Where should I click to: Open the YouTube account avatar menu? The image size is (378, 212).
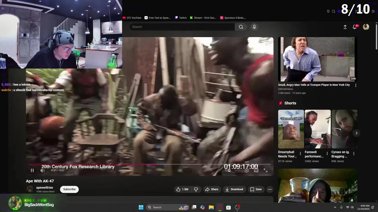[366, 27]
